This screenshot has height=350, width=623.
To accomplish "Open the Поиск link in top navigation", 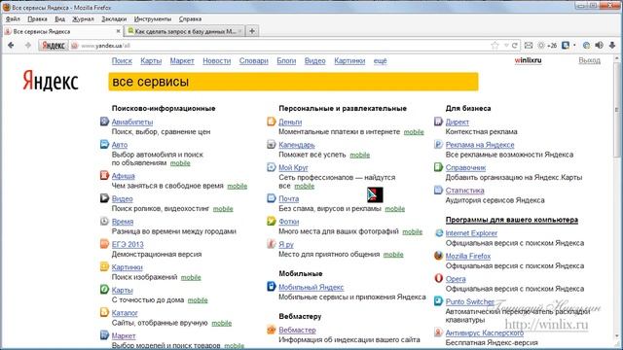I will click(x=122, y=60).
